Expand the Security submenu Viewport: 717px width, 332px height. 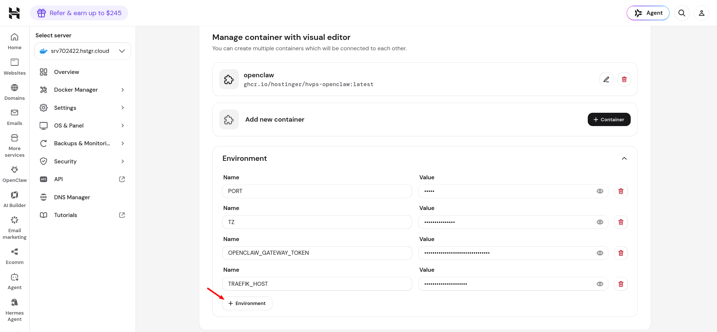(x=123, y=161)
